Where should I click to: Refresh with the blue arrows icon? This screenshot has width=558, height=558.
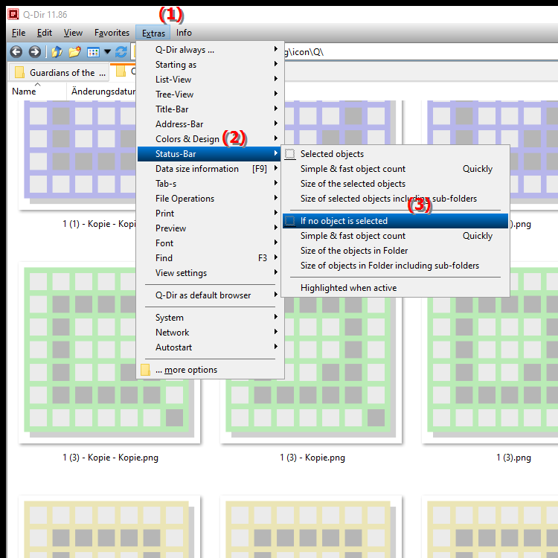(x=121, y=52)
